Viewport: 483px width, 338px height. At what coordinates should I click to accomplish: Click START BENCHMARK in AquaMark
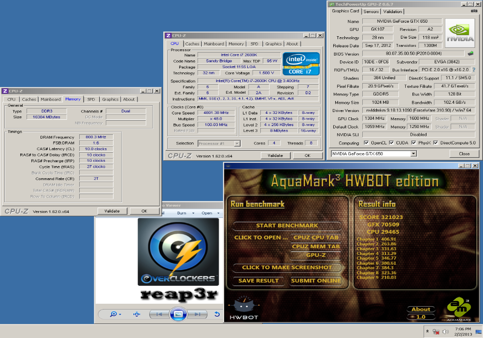287,225
